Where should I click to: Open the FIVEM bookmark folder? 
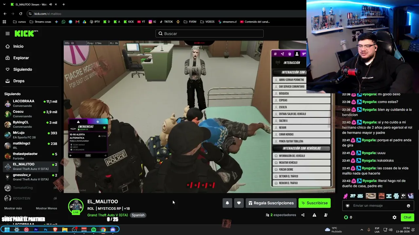190,22
